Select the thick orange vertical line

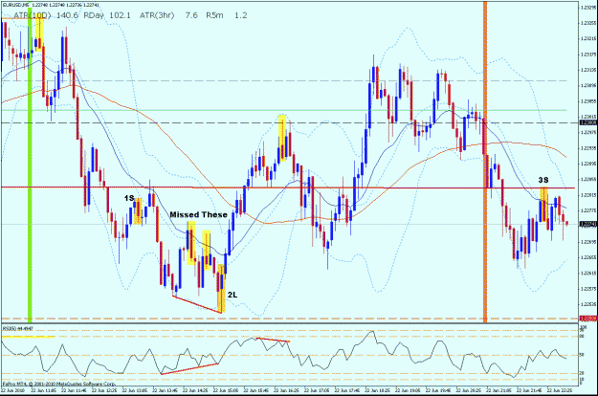pyautogui.click(x=485, y=162)
